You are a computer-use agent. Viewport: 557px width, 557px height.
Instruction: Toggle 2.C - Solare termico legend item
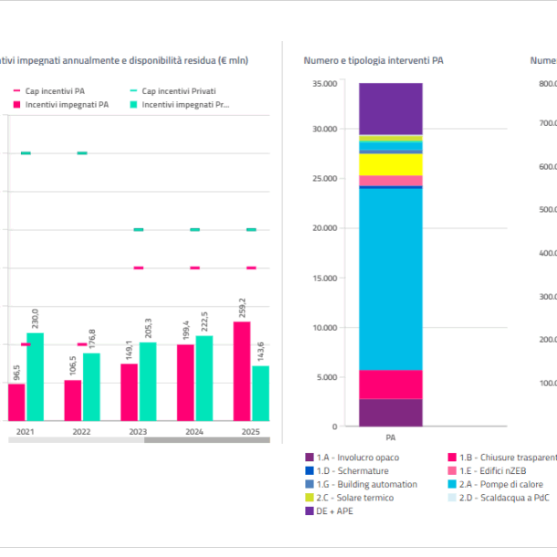(349, 498)
